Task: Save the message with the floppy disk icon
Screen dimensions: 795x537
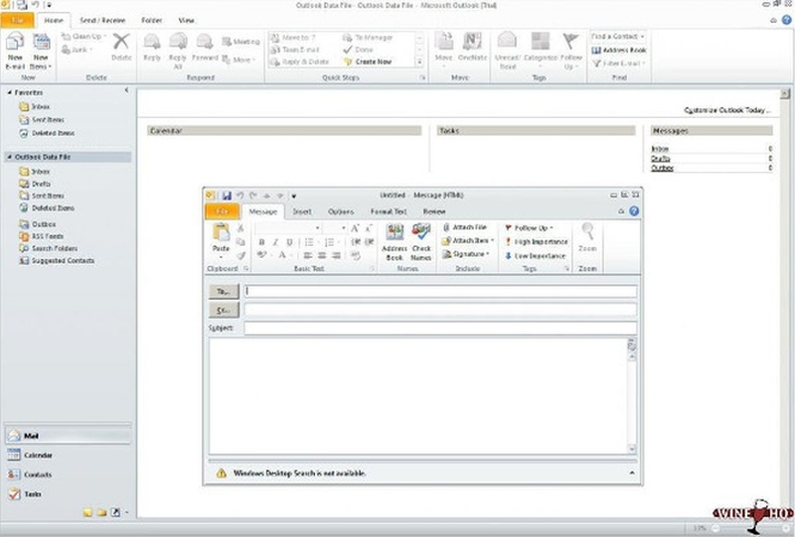Action: (227, 196)
